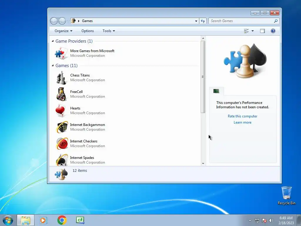Click Options in the toolbar

[88, 31]
